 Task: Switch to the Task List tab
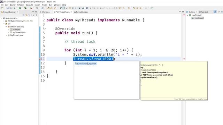(203, 12)
